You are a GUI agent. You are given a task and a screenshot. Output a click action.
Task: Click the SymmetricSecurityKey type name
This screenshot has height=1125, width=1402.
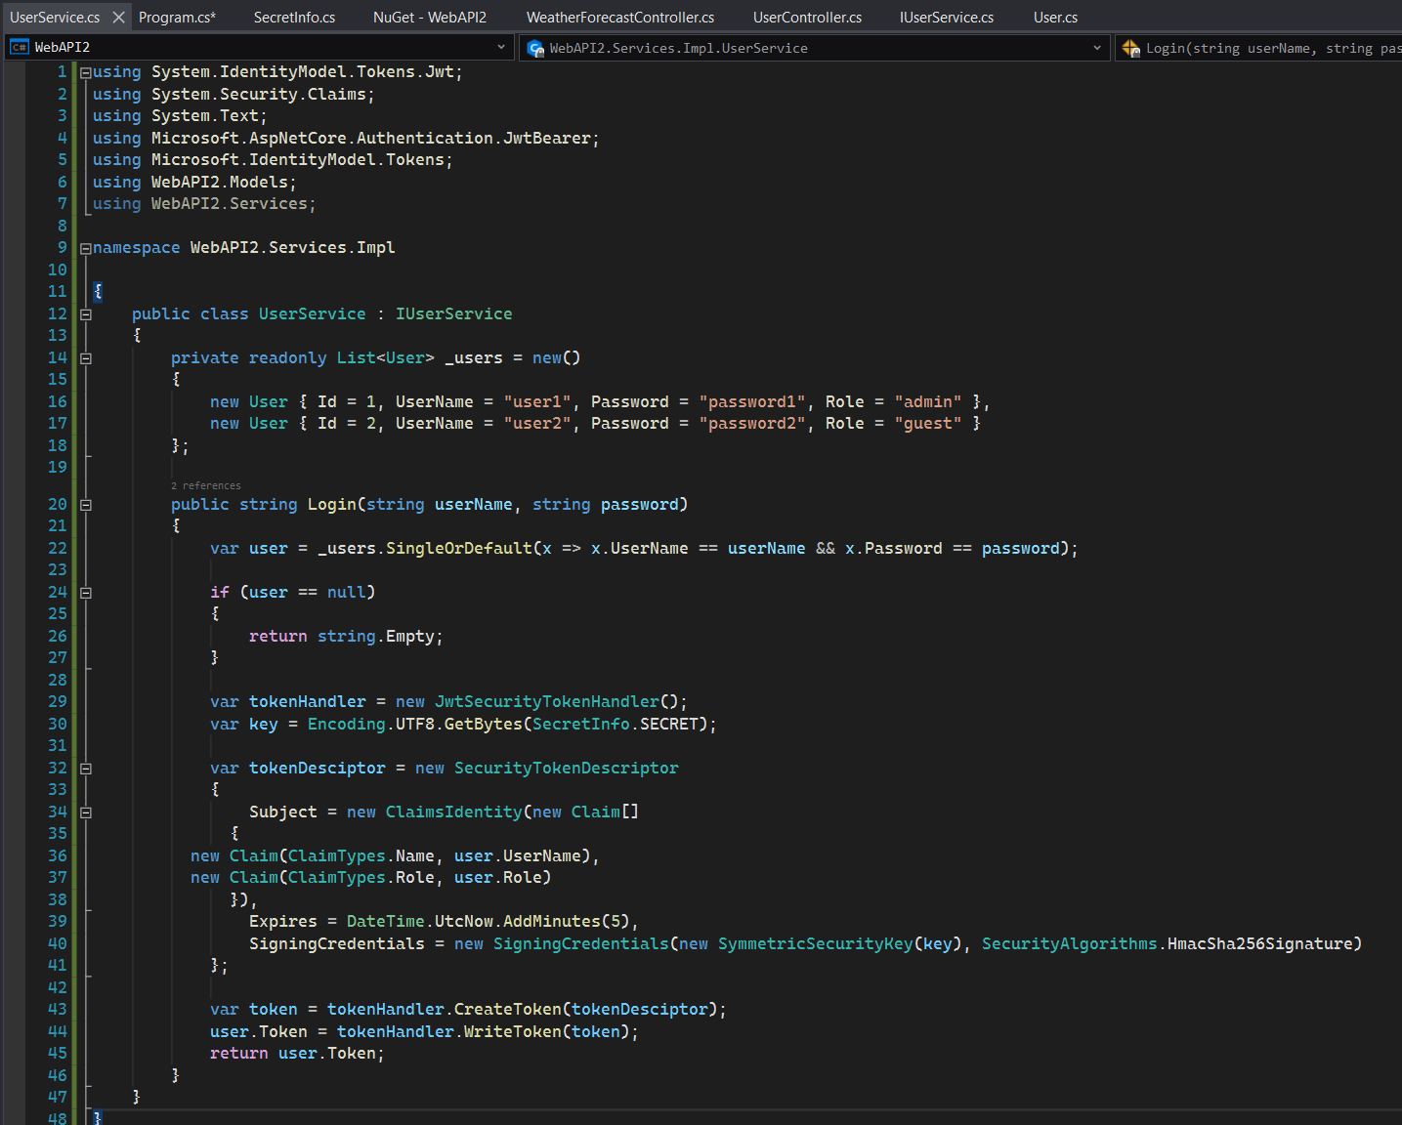815,943
